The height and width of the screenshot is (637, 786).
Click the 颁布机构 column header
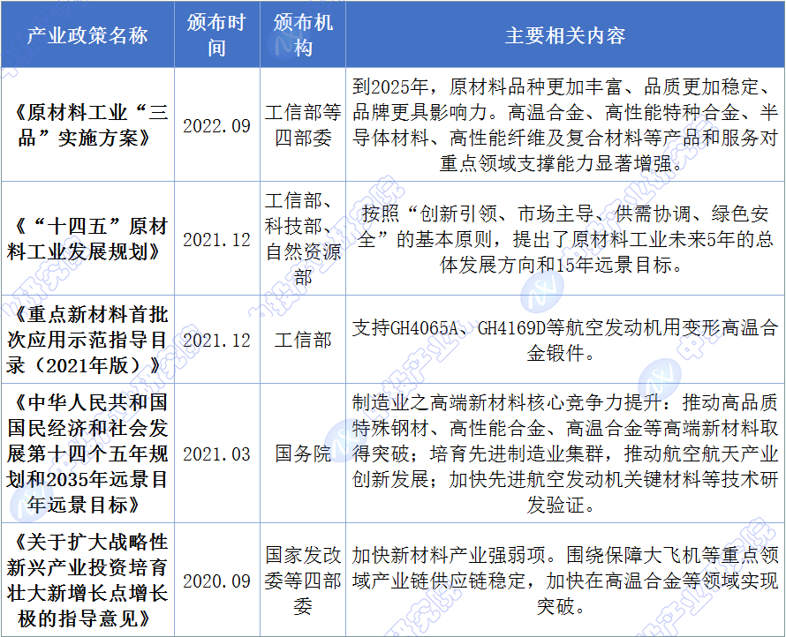[303, 35]
